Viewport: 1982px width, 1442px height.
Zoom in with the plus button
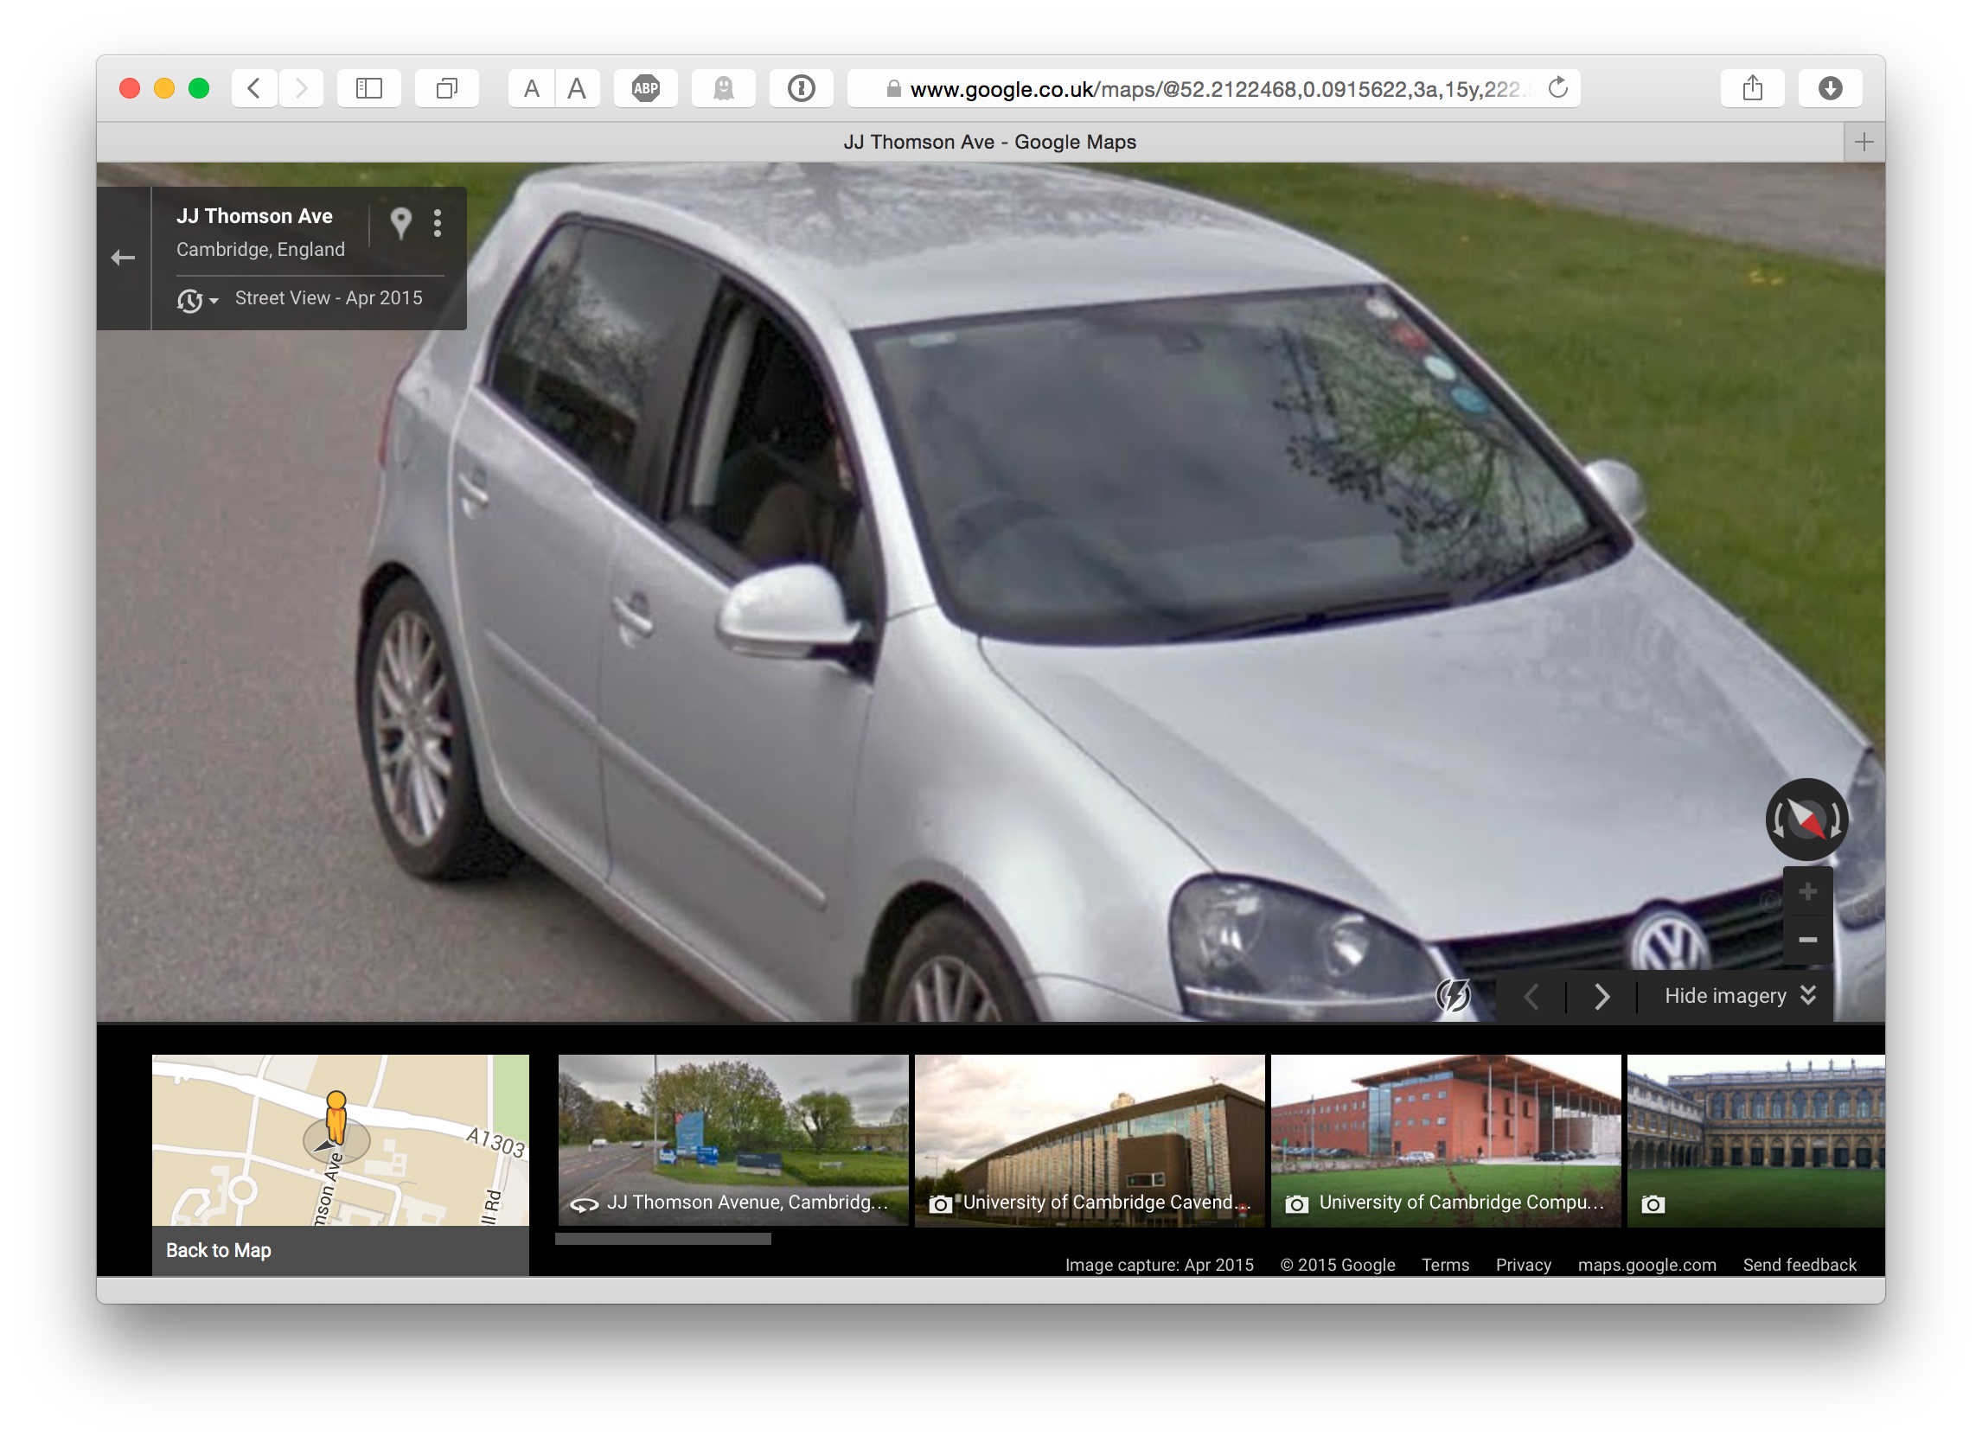(x=1807, y=892)
